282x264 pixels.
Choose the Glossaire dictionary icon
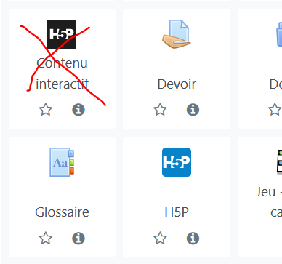pyautogui.click(x=62, y=162)
